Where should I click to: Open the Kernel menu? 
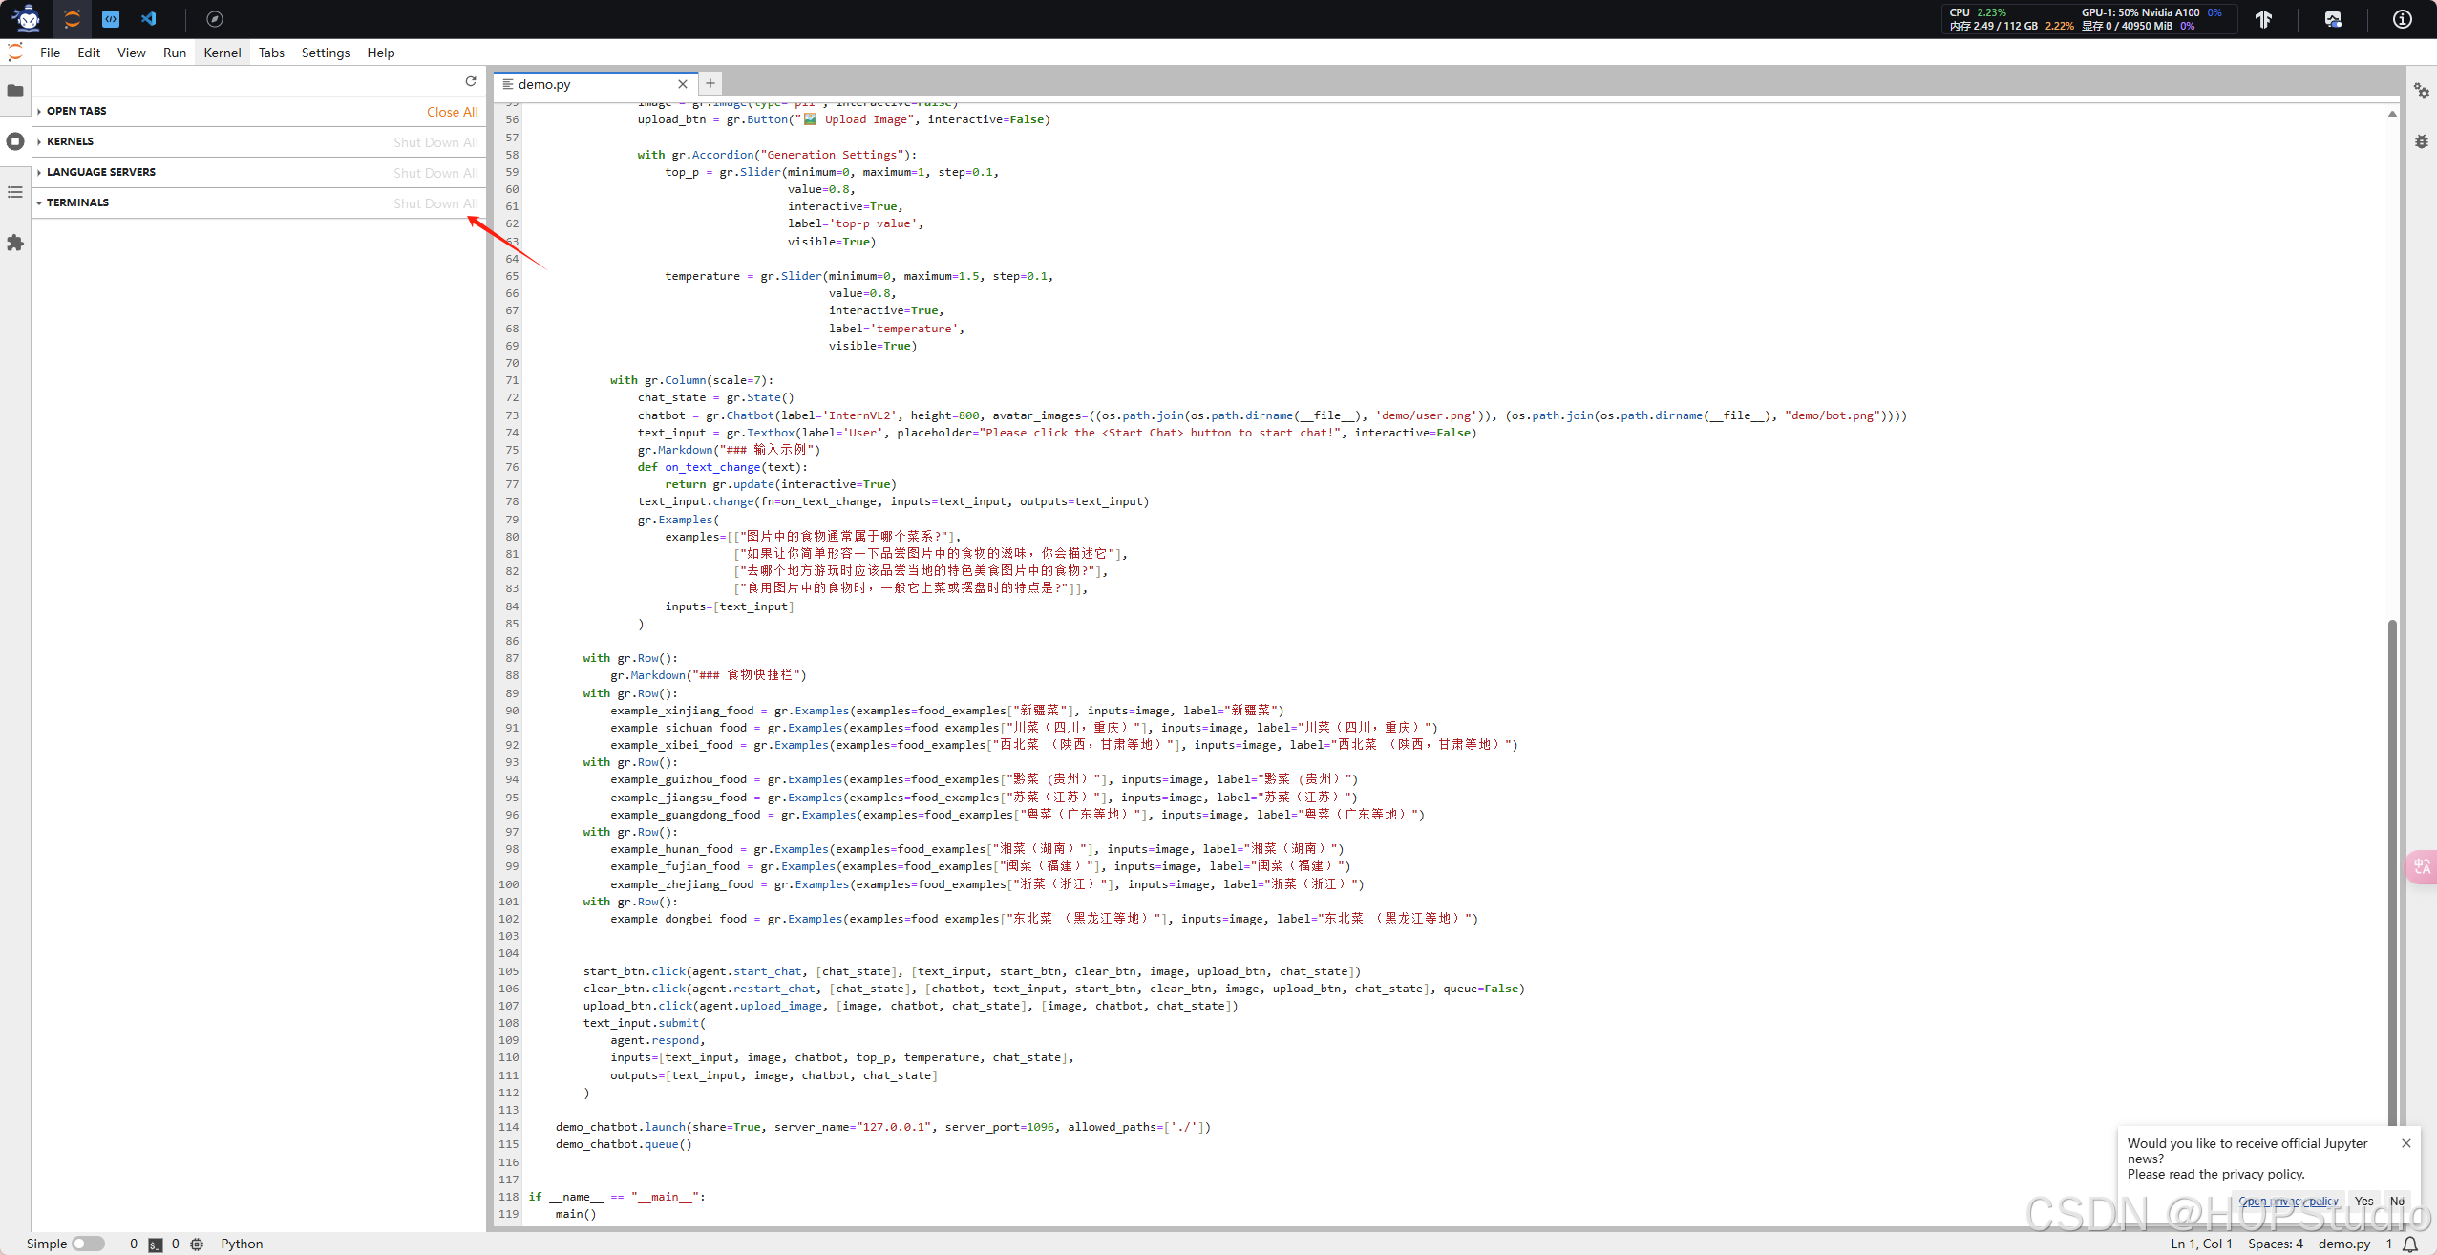point(222,53)
